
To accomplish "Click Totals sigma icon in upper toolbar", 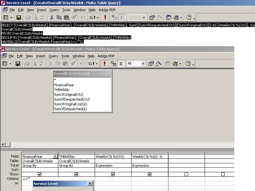I will click(122, 18).
